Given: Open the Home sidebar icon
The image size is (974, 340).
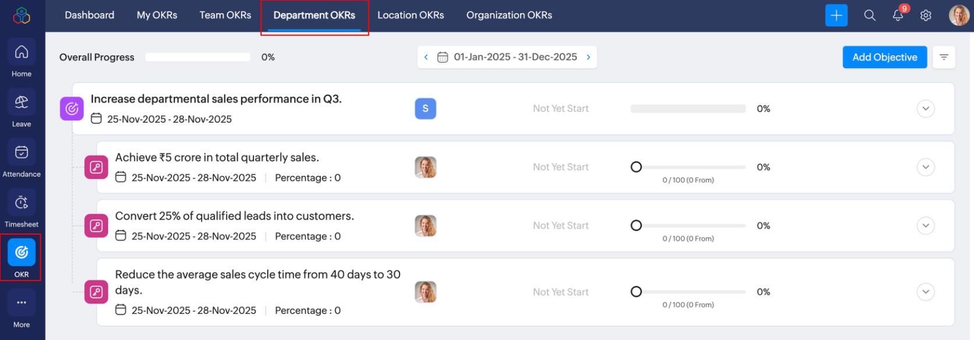Looking at the screenshot, I should (x=22, y=53).
